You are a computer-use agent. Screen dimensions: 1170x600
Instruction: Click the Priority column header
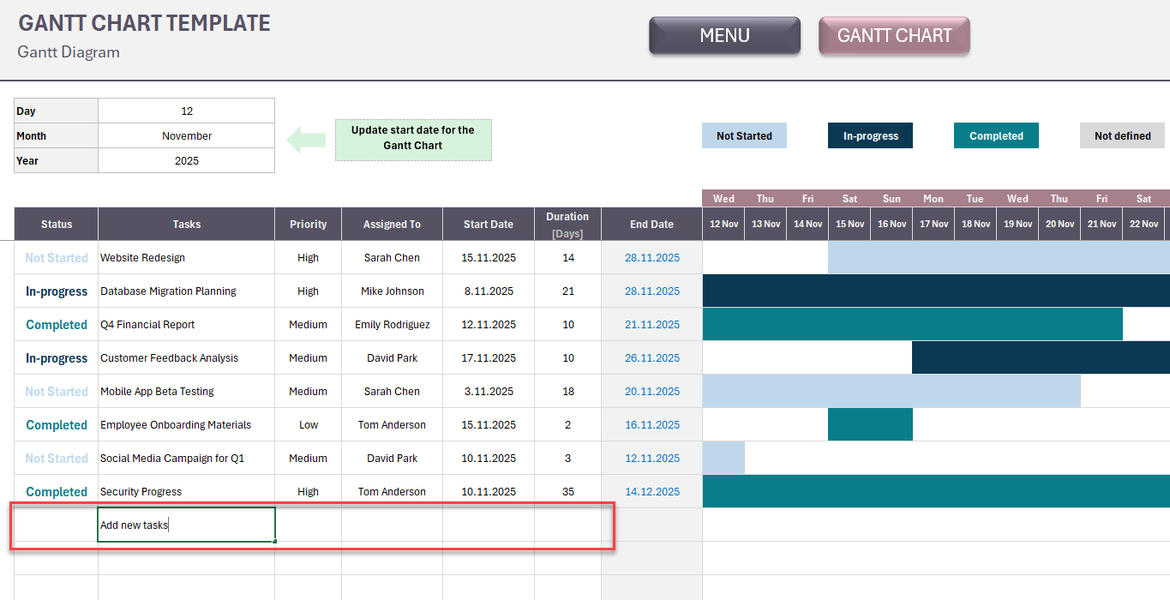pos(308,225)
